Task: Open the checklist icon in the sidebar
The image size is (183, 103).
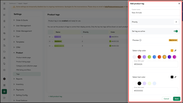Action: (x=4, y=15)
